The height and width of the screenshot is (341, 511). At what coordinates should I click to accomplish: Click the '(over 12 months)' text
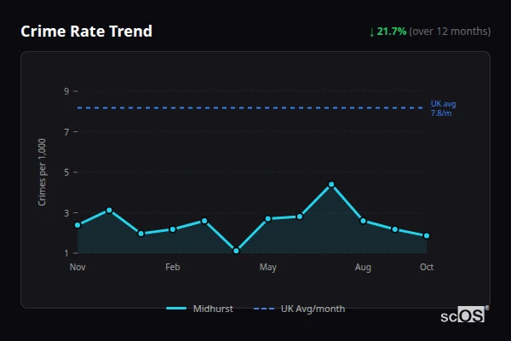(450, 32)
